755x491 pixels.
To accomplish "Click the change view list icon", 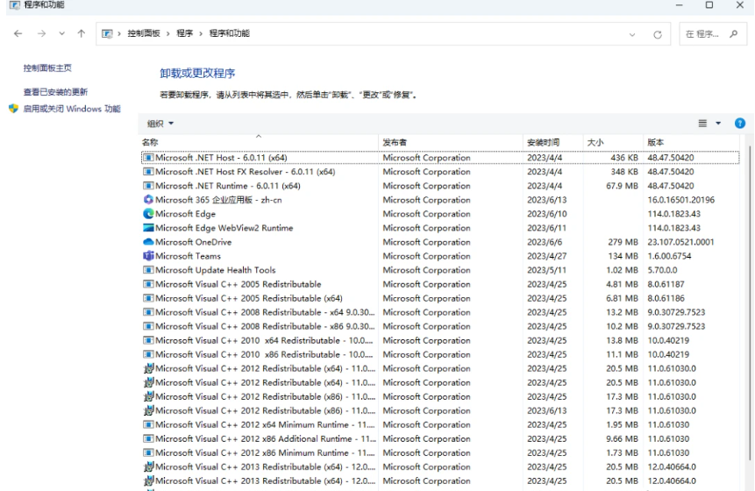I will [x=702, y=124].
